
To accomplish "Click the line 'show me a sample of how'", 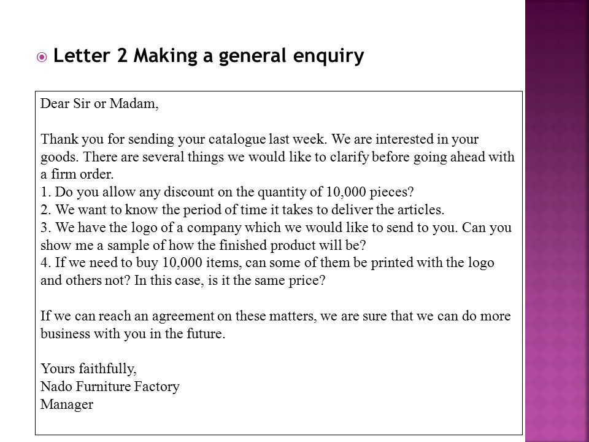I will pos(203,245).
